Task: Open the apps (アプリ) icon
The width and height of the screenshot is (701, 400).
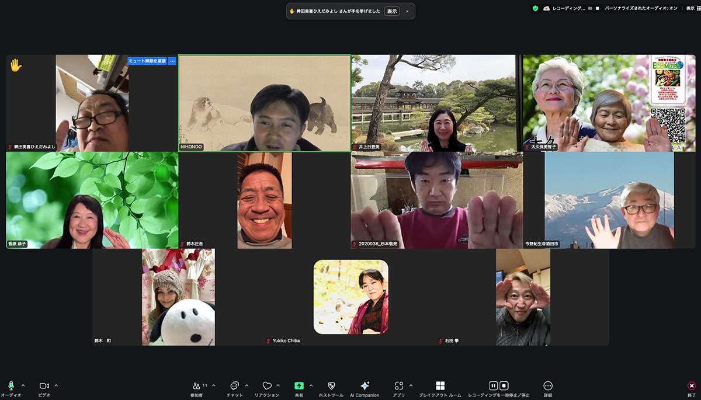Action: (x=399, y=386)
